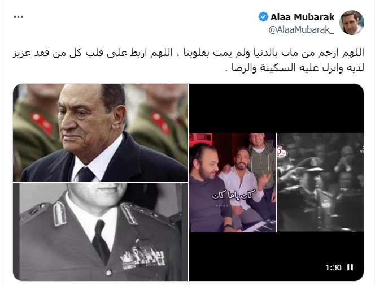Click the video thumbnail with three men
Viewport: 375px width, 285px height.
233,183
